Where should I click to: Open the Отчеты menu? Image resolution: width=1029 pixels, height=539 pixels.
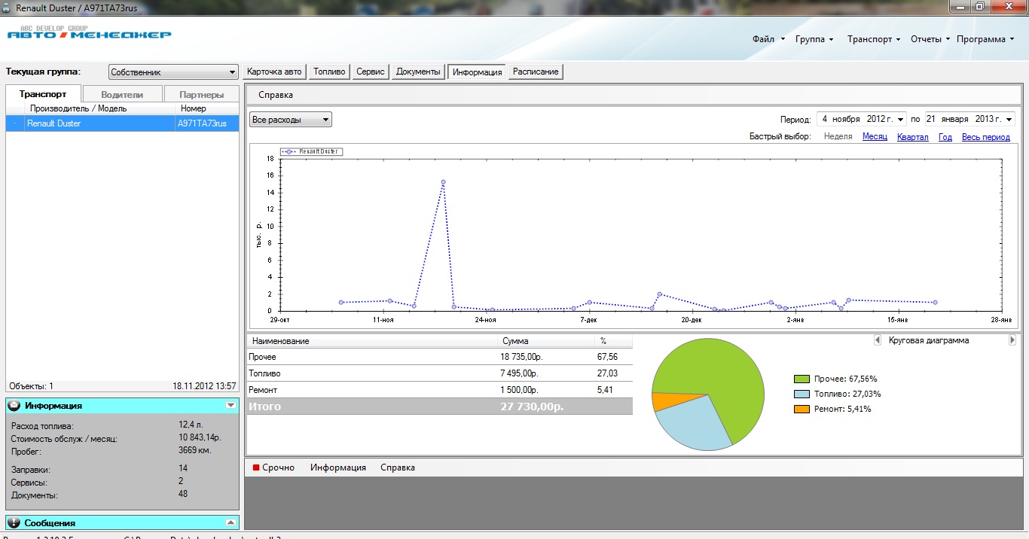pos(930,39)
